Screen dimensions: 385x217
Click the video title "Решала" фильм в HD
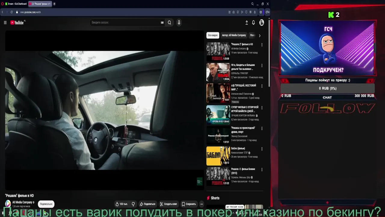[x=19, y=196]
